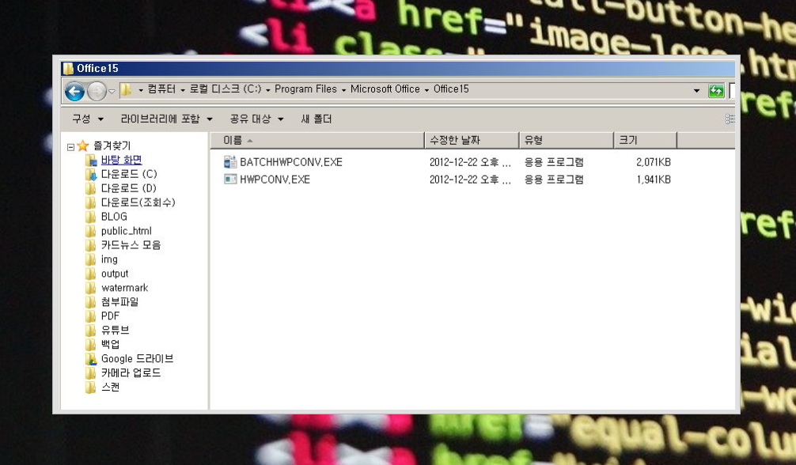Click 1,941KB size value

coord(654,180)
